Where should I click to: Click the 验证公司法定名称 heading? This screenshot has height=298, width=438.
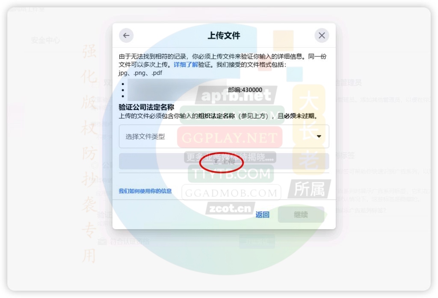point(146,107)
